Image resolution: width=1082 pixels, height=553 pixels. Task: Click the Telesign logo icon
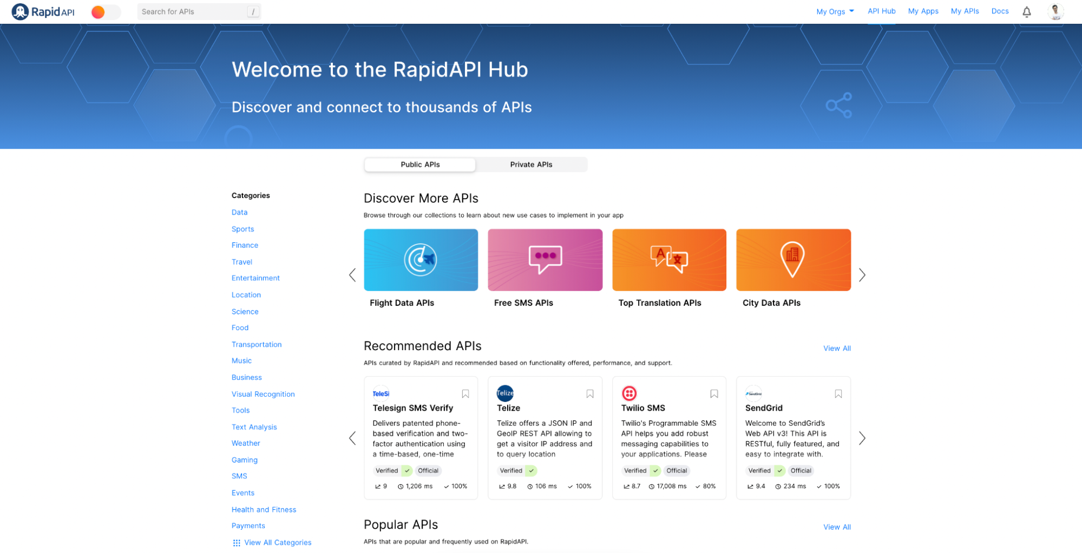[381, 394]
